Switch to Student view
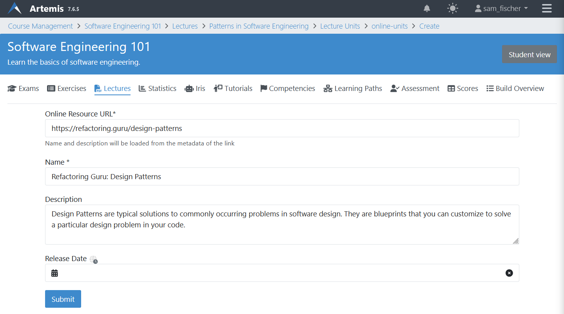Image resolution: width=564 pixels, height=314 pixels. click(x=529, y=54)
